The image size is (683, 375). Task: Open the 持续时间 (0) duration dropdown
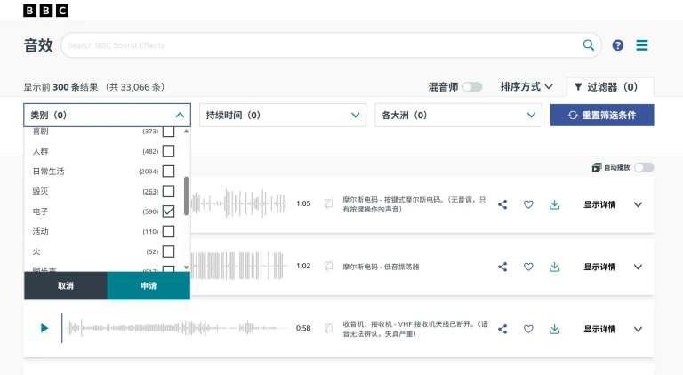pos(283,115)
